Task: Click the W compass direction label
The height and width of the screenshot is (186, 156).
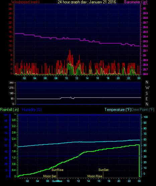Action: coord(147,88)
